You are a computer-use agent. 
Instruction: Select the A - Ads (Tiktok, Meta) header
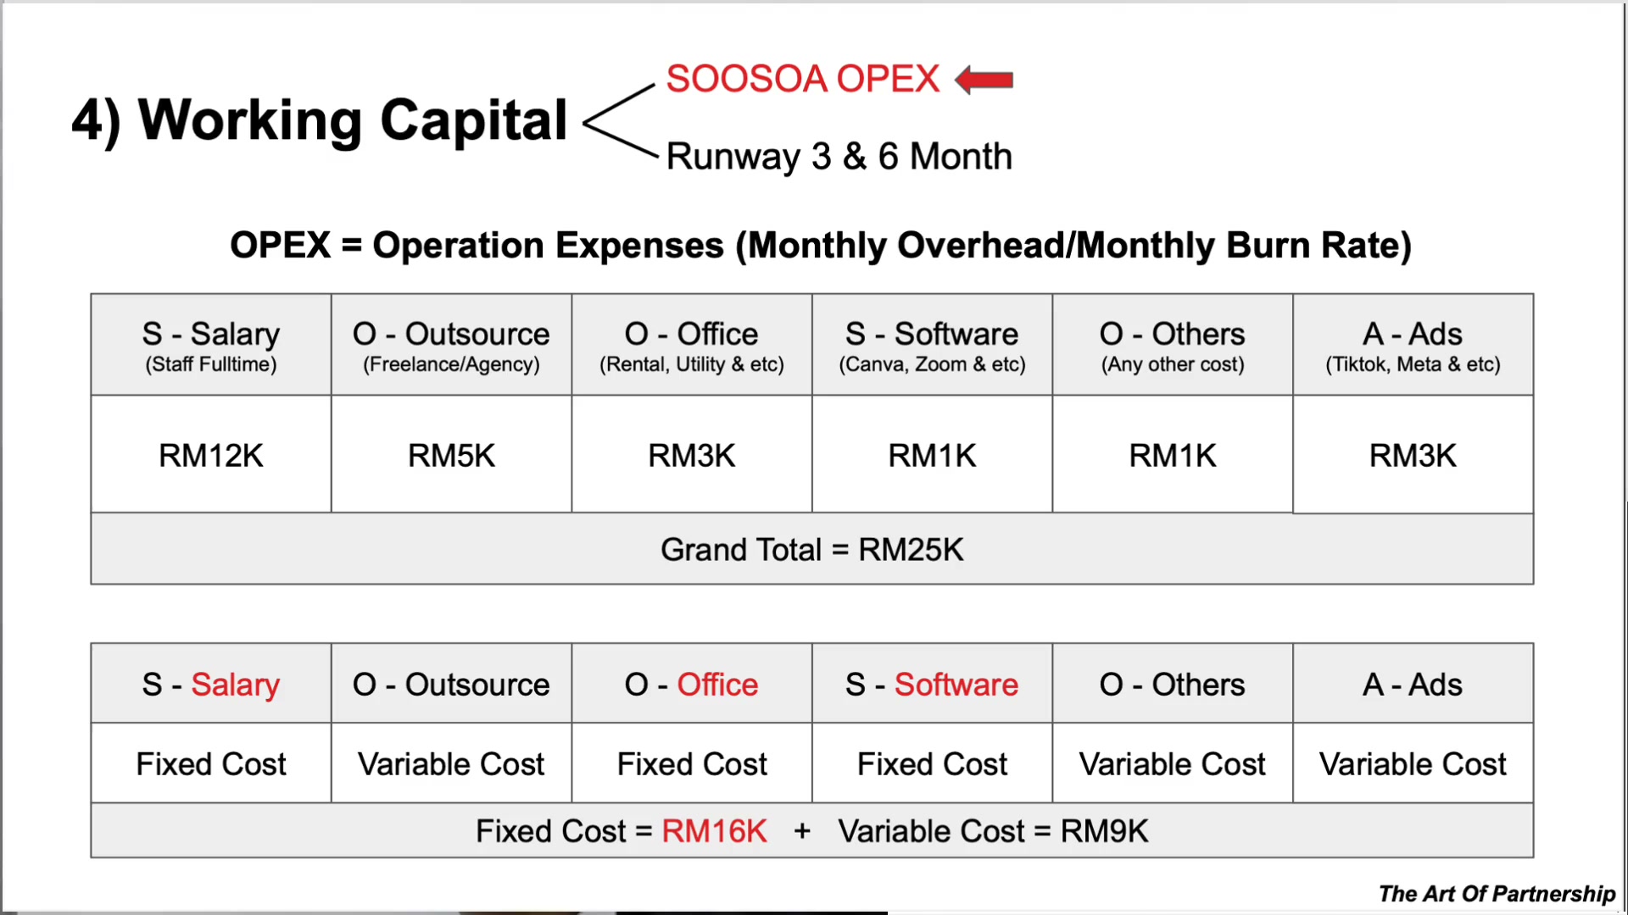[1413, 345]
